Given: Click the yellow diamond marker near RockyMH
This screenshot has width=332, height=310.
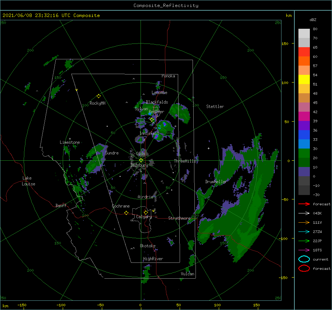Looking at the screenshot, I should [x=98, y=96].
